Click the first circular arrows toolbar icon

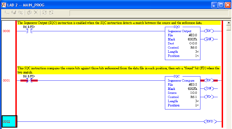tap(44, 13)
